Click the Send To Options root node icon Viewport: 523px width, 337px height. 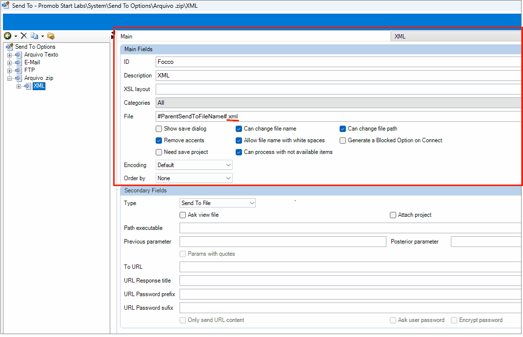coord(10,47)
